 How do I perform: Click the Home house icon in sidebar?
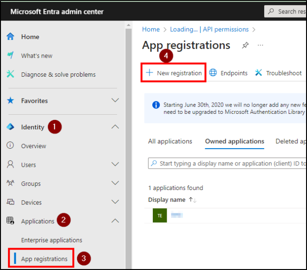[10, 37]
